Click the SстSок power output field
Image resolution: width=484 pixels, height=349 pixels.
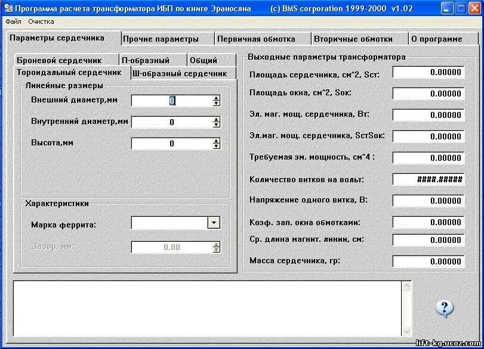pyautogui.click(x=428, y=136)
